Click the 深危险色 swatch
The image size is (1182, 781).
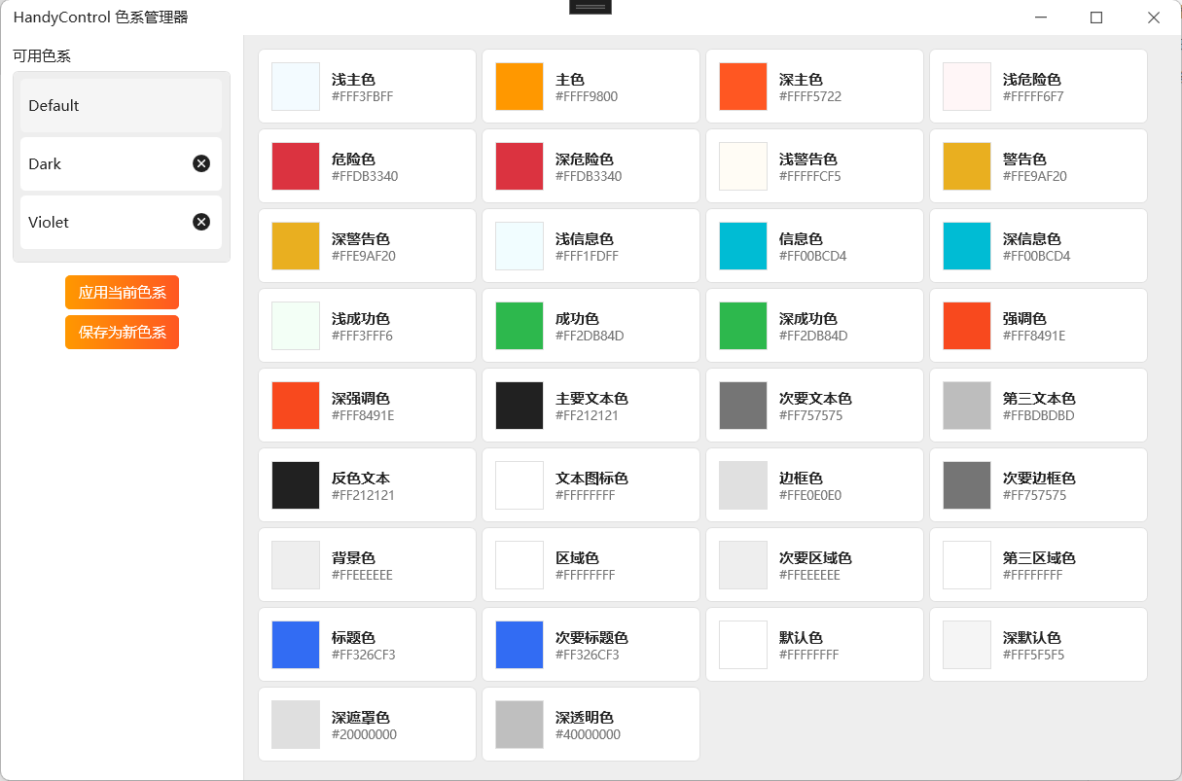(x=519, y=166)
